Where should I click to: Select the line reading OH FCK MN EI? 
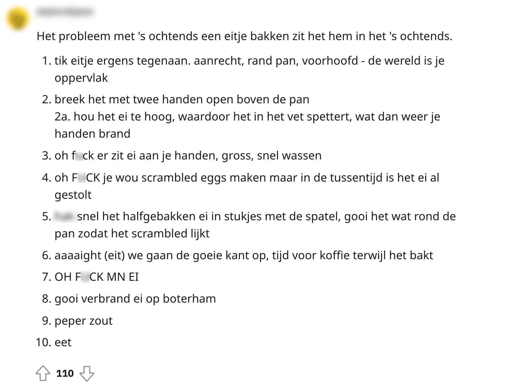pos(97,278)
